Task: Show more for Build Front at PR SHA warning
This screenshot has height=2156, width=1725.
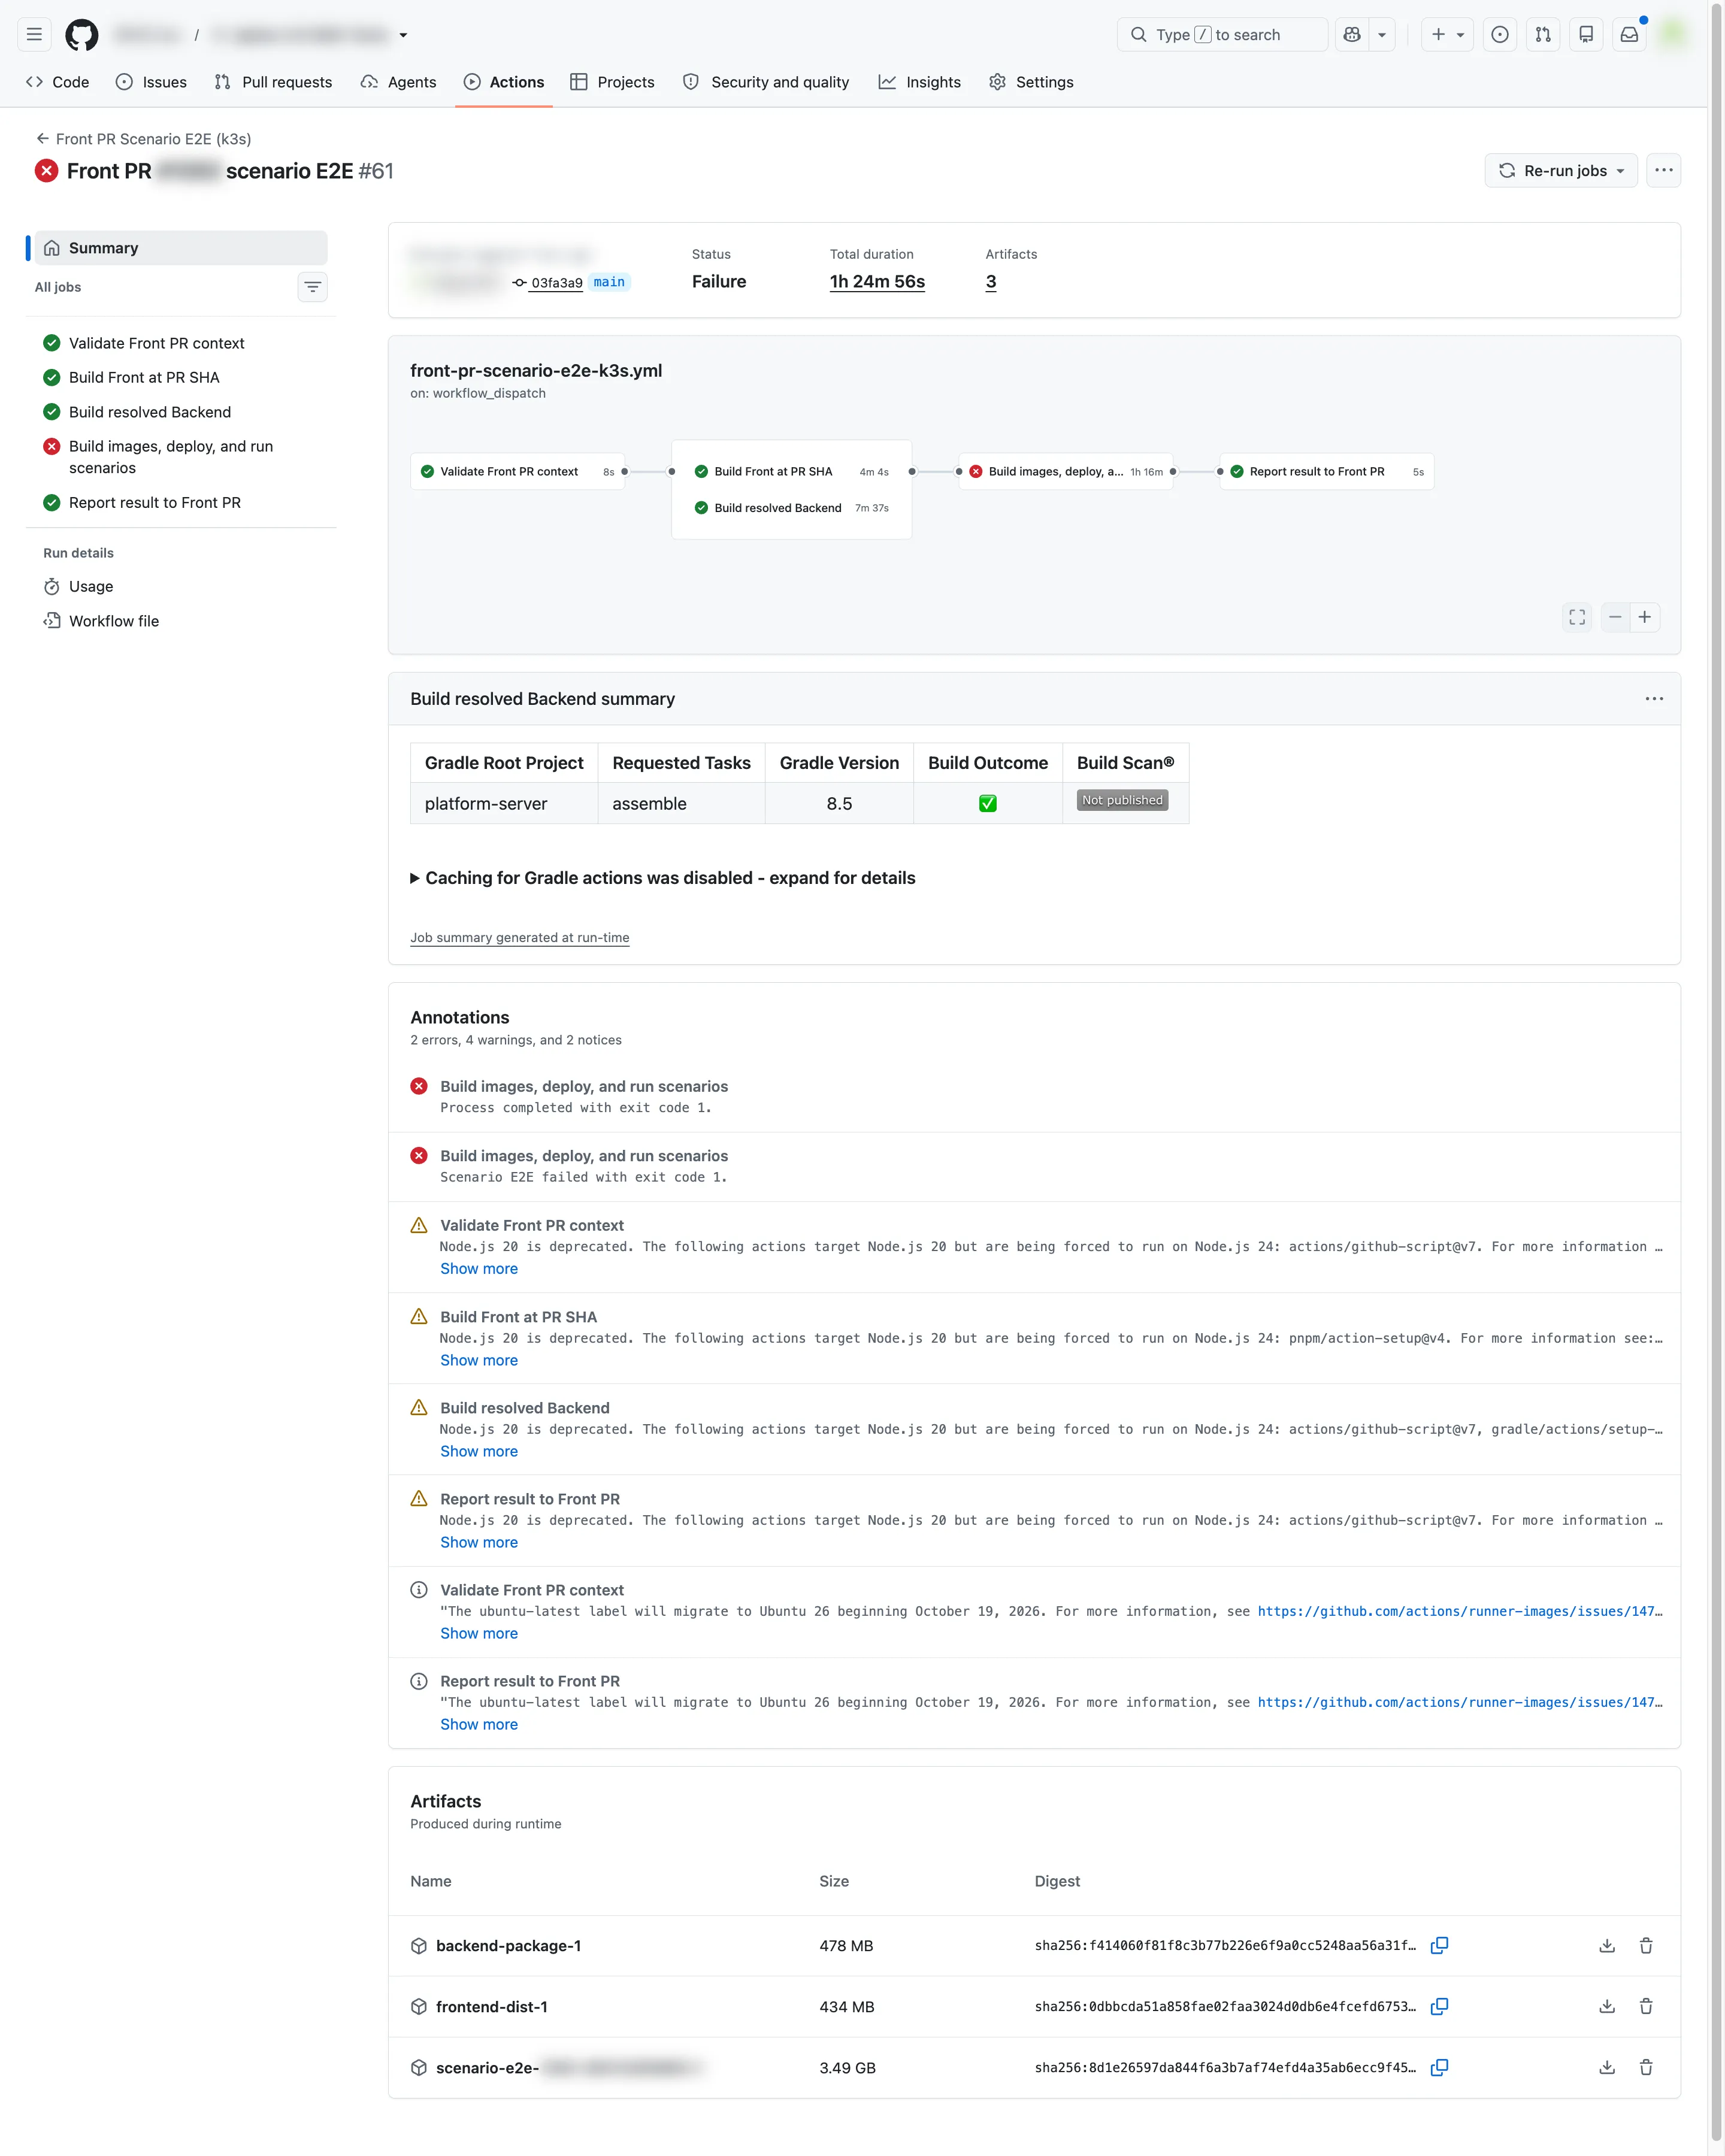Action: point(479,1360)
